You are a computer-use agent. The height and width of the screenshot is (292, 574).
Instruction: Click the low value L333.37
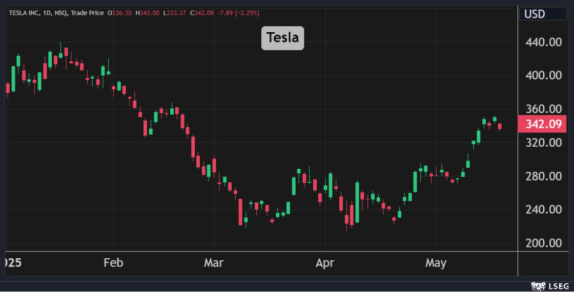(x=175, y=12)
